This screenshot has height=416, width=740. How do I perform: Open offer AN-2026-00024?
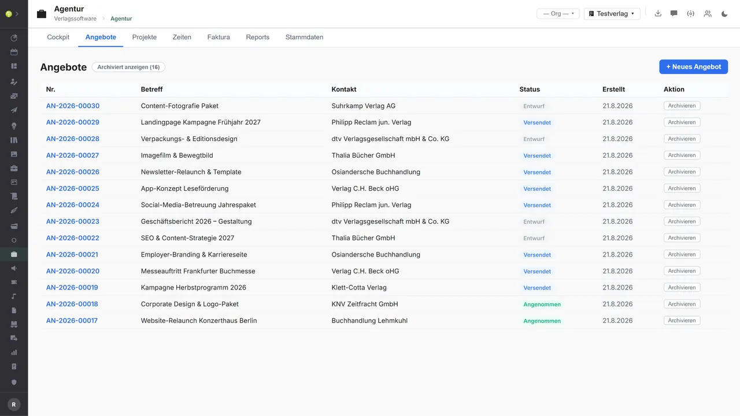pyautogui.click(x=73, y=205)
